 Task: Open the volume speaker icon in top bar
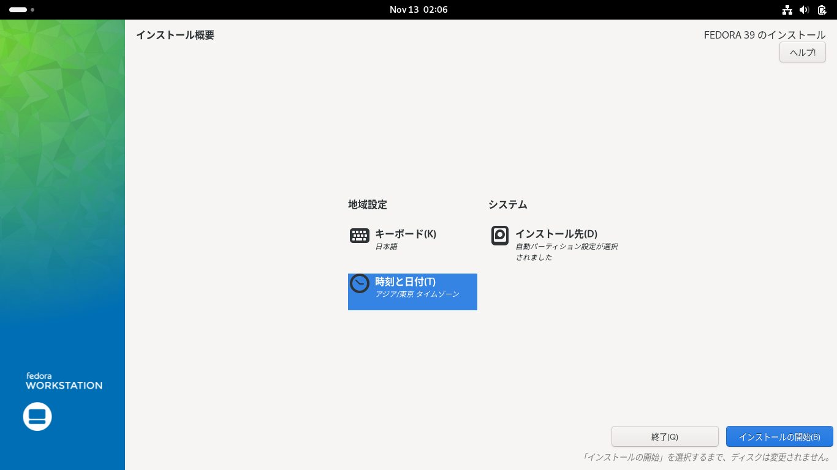pos(805,10)
